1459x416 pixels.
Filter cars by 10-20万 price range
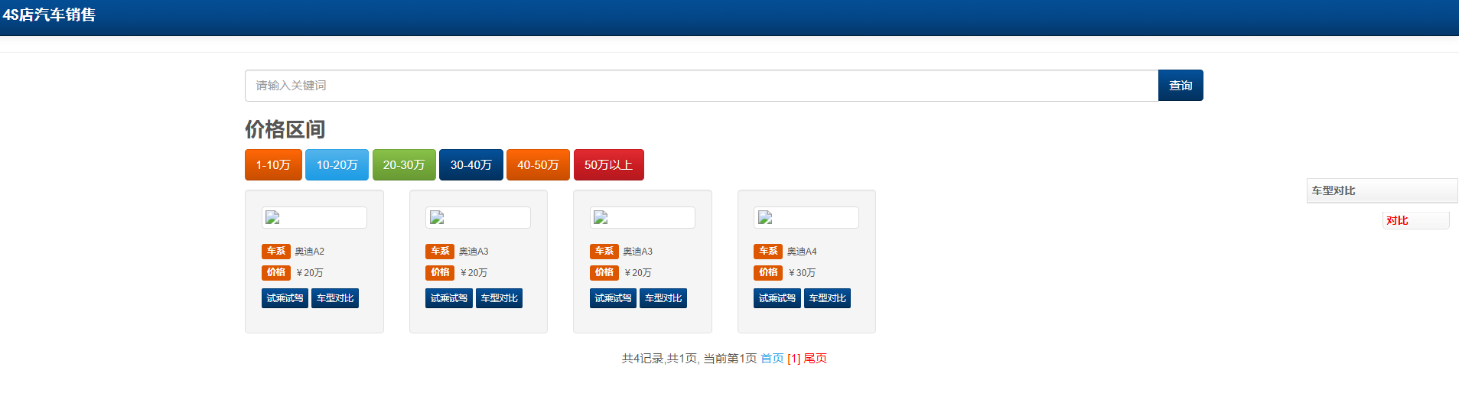click(x=337, y=165)
